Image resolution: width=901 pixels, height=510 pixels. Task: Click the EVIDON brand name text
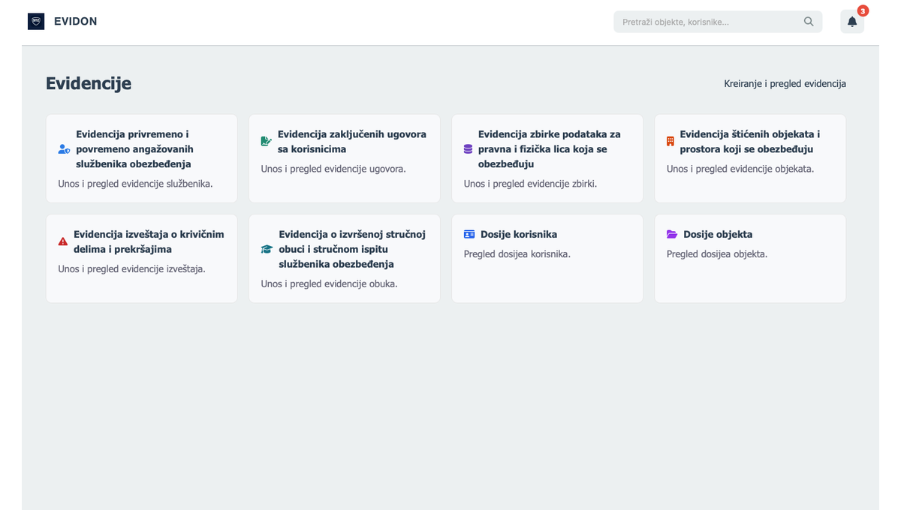pos(75,22)
